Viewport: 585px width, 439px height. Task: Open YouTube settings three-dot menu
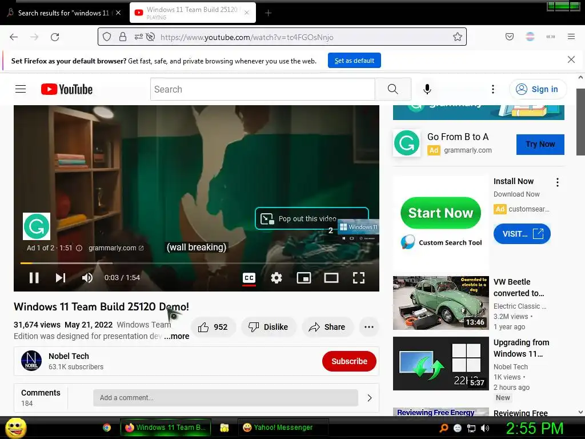click(493, 89)
